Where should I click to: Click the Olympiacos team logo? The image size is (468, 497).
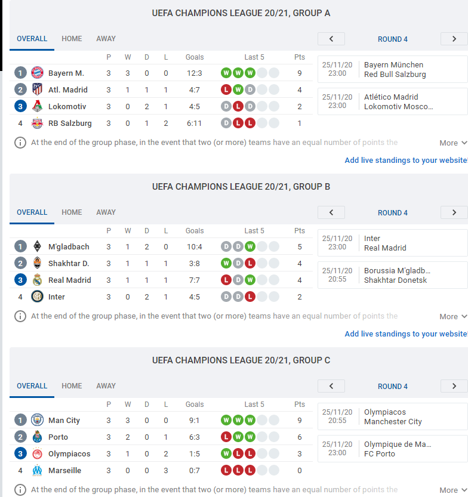pyautogui.click(x=38, y=453)
